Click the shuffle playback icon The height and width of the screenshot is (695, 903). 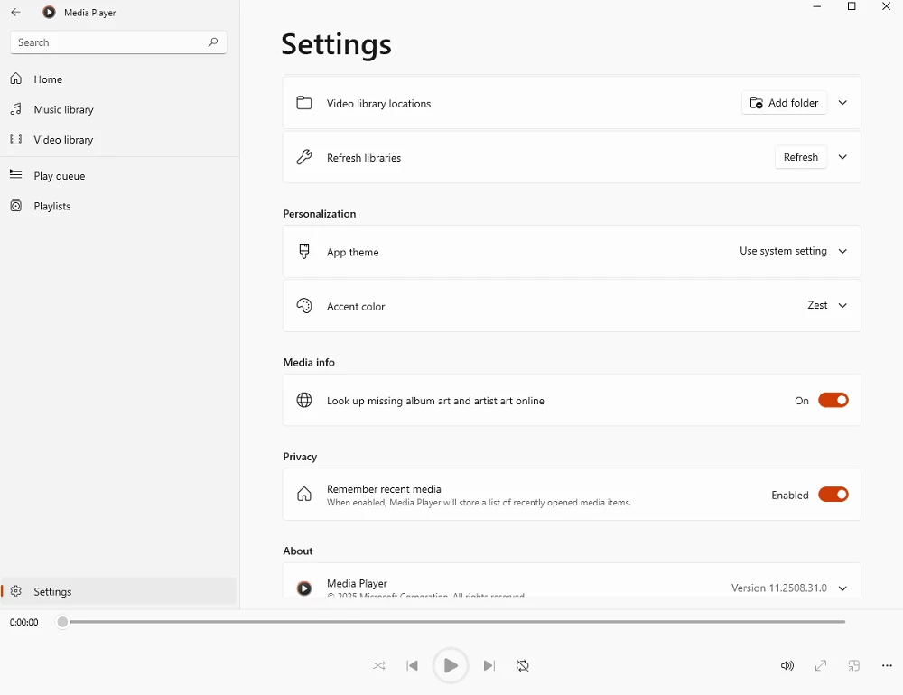379,666
